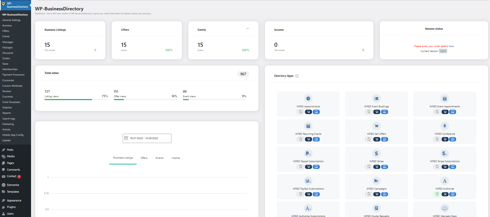Go to Memberships in the sidebar
The image size is (490, 217).
click(x=10, y=69)
